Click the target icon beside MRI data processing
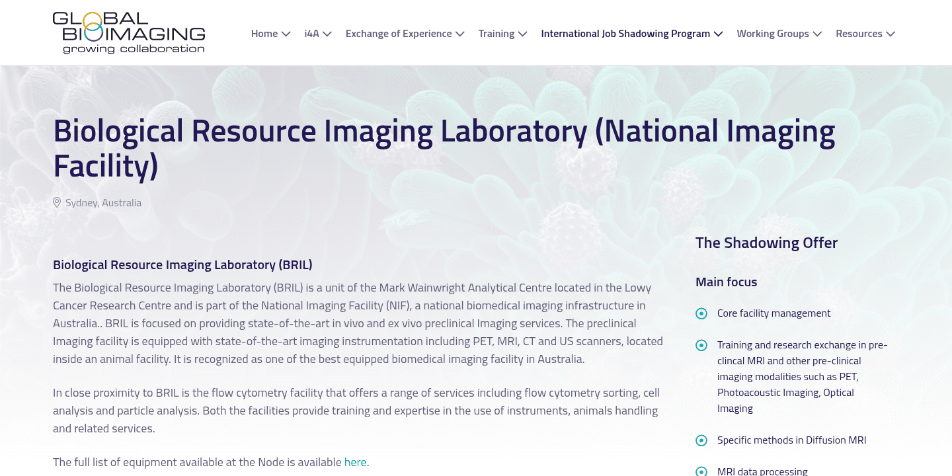 coord(701,471)
